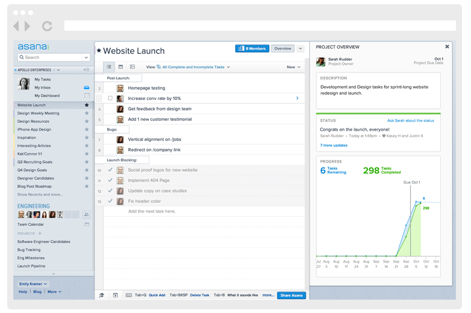Select Bug Tracking in Engineering projects
This screenshot has height=313, width=471.
pyautogui.click(x=29, y=250)
